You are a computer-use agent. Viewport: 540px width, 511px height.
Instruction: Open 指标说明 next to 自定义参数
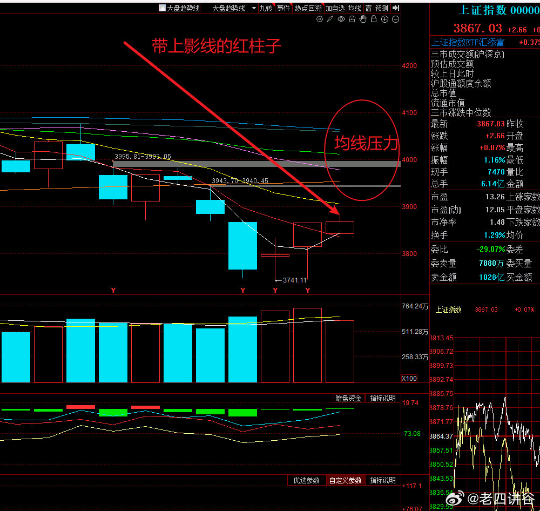382,480
